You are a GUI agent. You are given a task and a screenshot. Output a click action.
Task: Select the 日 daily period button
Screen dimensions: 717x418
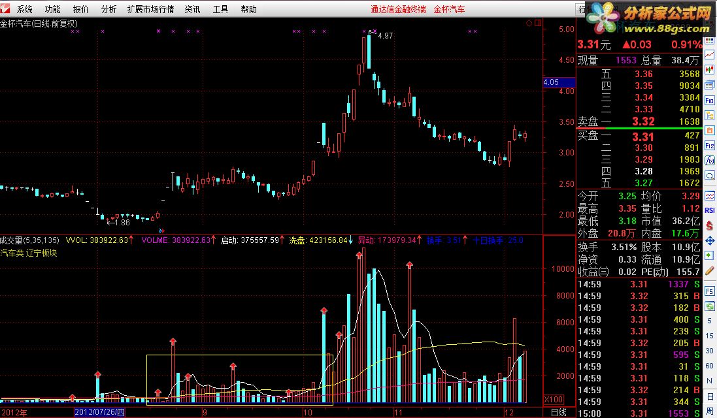[710, 396]
